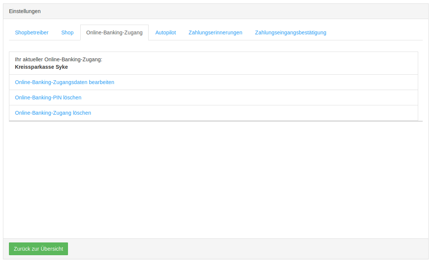Click the Einstellungen panel heading text
This screenshot has height=266, width=435.
[x=25, y=11]
